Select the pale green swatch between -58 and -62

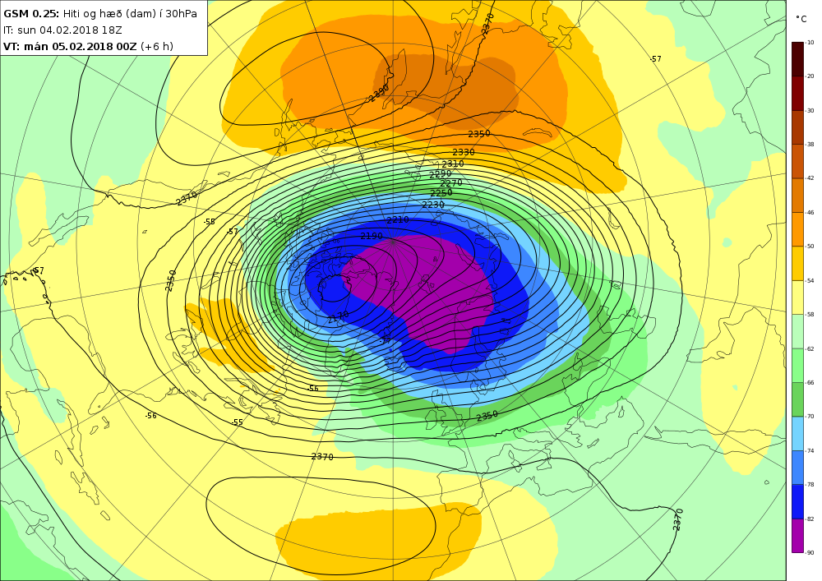coord(797,332)
